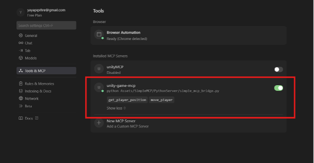This screenshot has height=163, width=314.
Task: Click the Browser Automation window icon
Action: [x=99, y=34]
